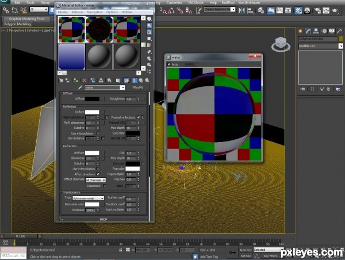The image size is (345, 260).
Task: Click the Diffuse color swatch
Action: click(x=92, y=99)
